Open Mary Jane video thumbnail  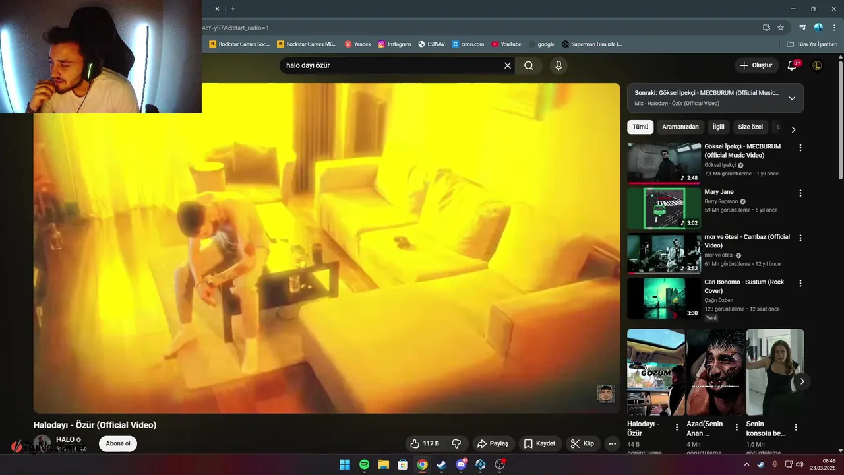pyautogui.click(x=664, y=208)
